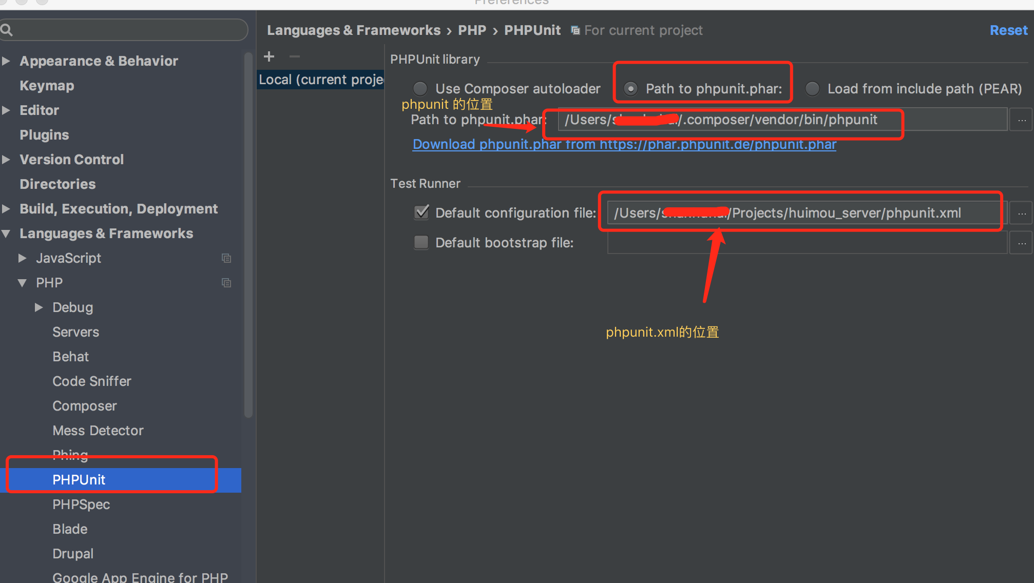1034x583 pixels.
Task: Collapse the PHP node arrow
Action: click(x=23, y=283)
